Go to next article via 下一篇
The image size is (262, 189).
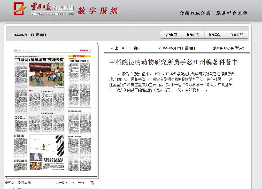132,48
